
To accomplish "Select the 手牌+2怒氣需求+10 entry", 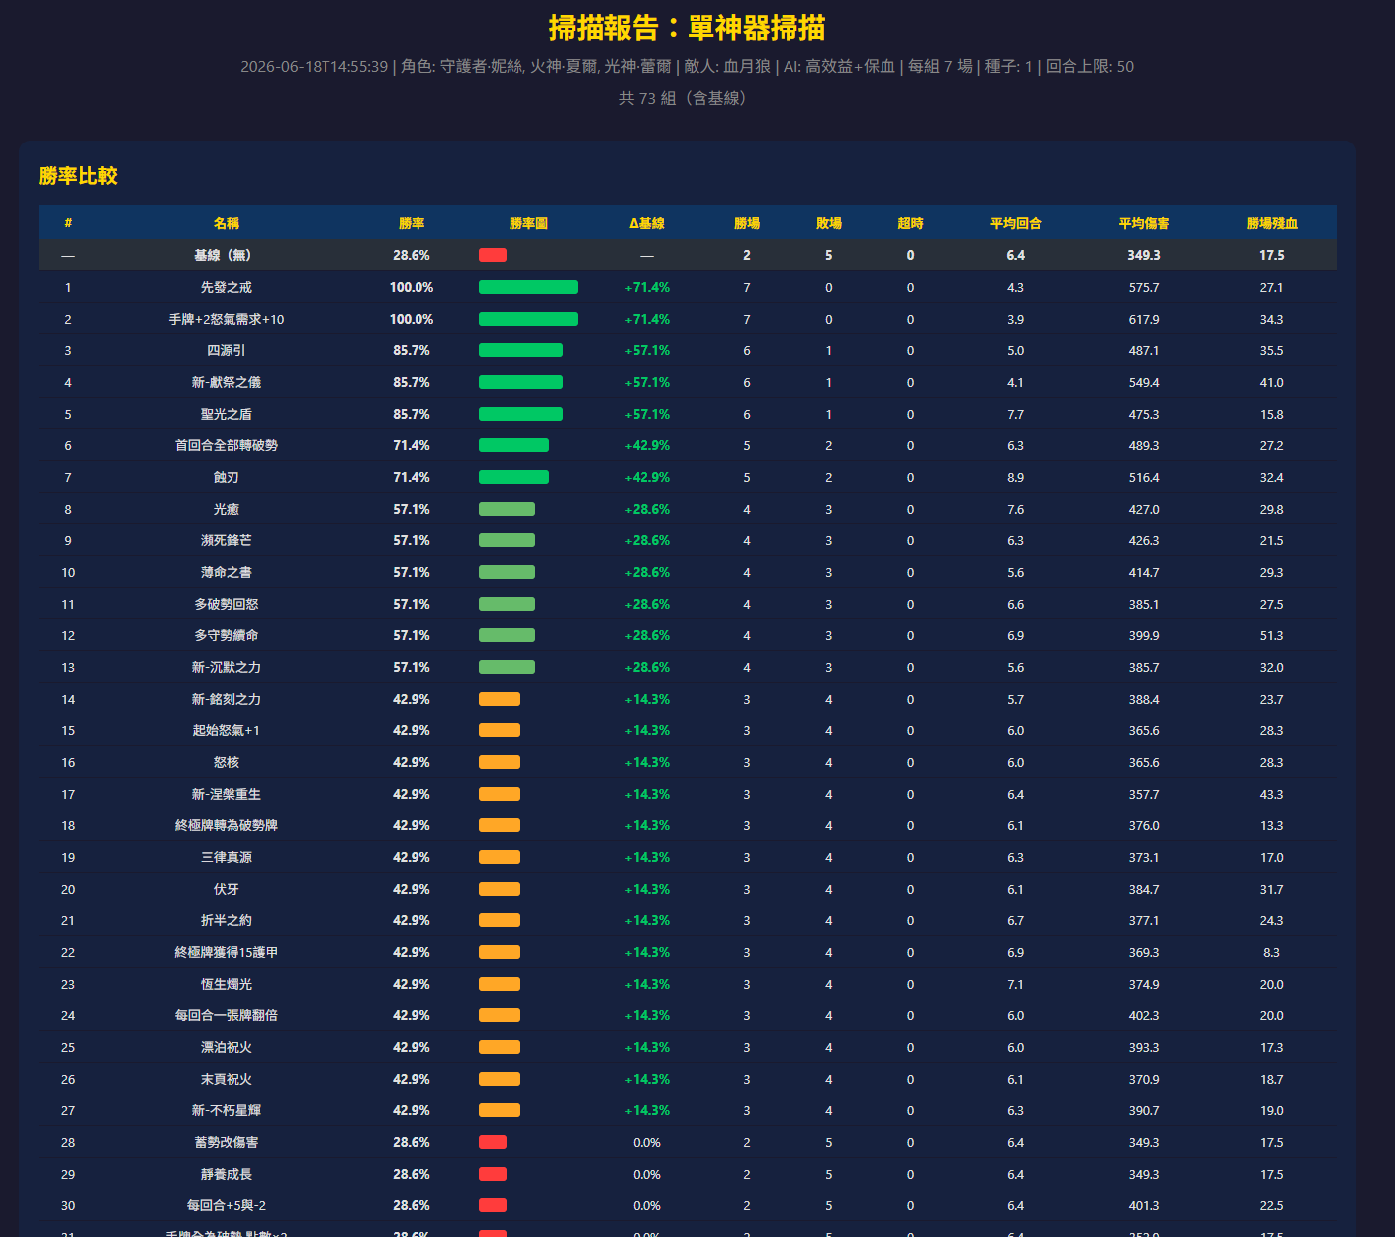I will click(x=227, y=319).
